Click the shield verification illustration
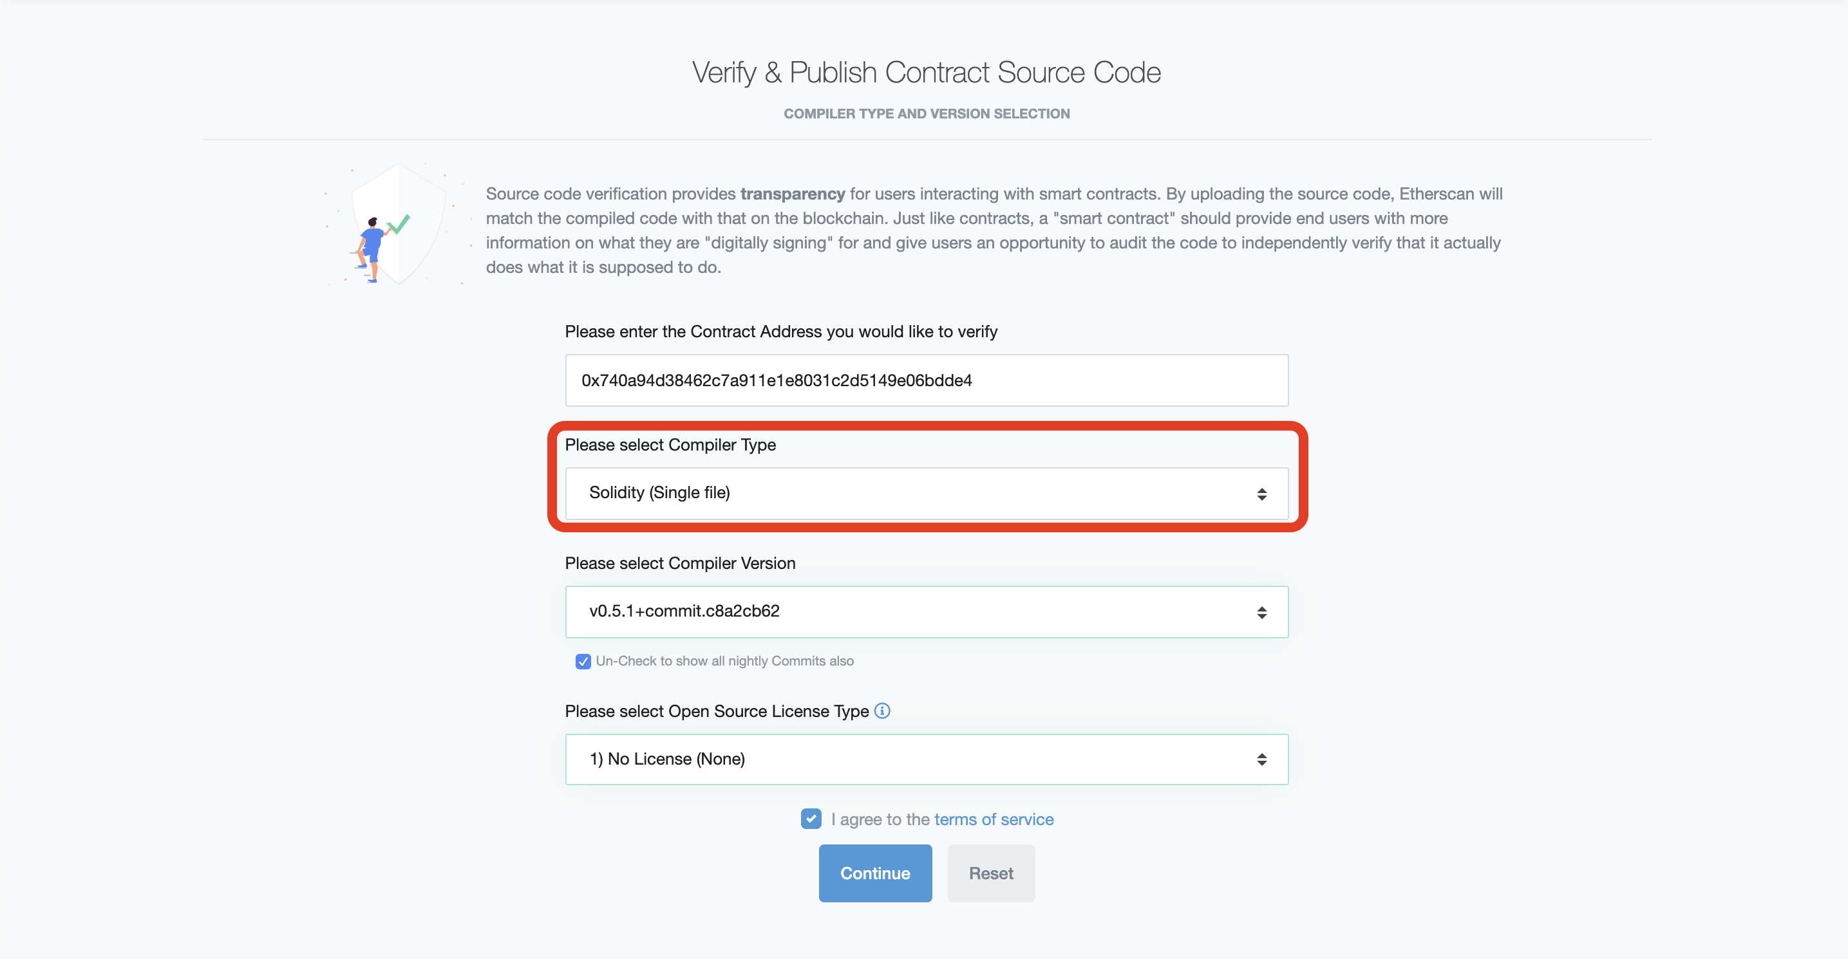 (395, 224)
